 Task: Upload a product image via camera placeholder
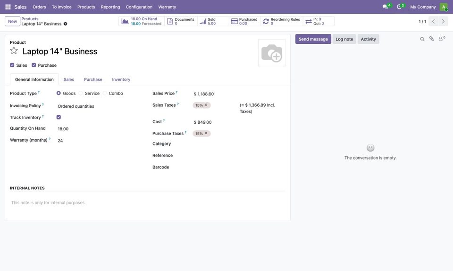272,53
